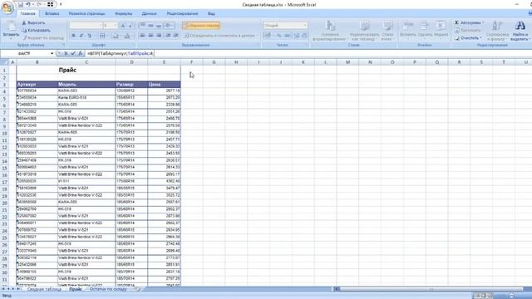Image resolution: width=532 pixels, height=299 pixels.
Task: Open the font name dropdown
Action: point(100,26)
